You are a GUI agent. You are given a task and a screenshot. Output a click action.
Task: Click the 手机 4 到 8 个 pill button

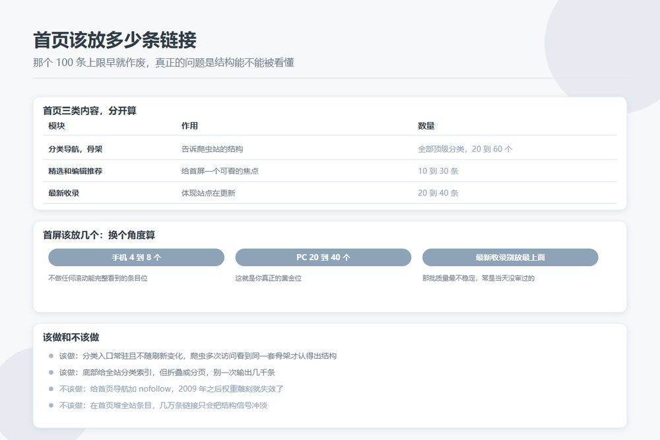click(x=136, y=258)
